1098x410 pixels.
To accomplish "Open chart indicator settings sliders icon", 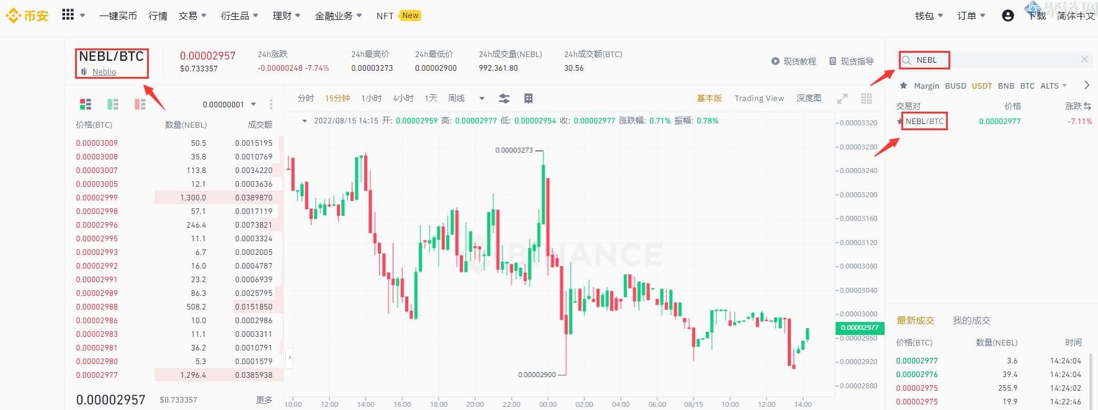I will click(x=504, y=99).
